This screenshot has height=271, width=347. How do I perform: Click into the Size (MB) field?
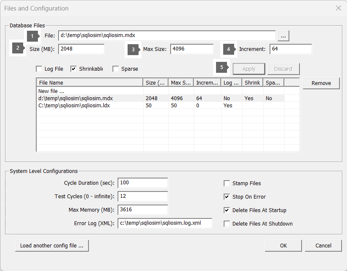[x=81, y=49]
